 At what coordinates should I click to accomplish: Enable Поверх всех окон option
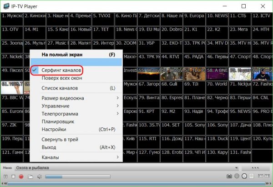(x=61, y=78)
